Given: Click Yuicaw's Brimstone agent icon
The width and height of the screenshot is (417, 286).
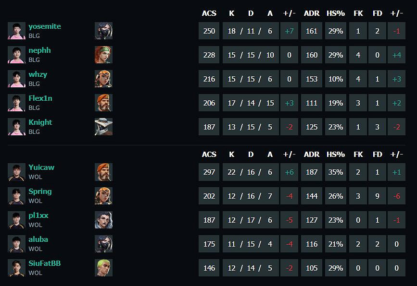Looking at the screenshot, I should click(103, 172).
